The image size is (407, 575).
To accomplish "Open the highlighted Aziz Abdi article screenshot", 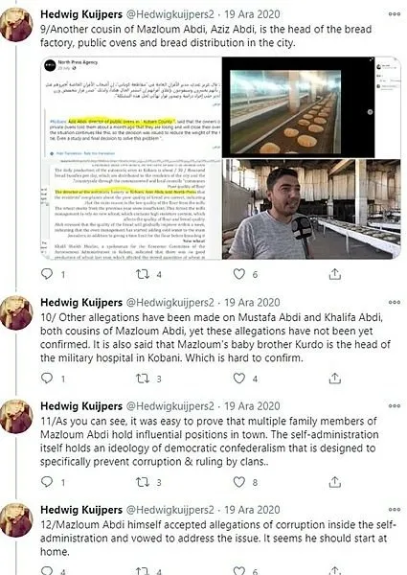I will pyautogui.click(x=131, y=158).
